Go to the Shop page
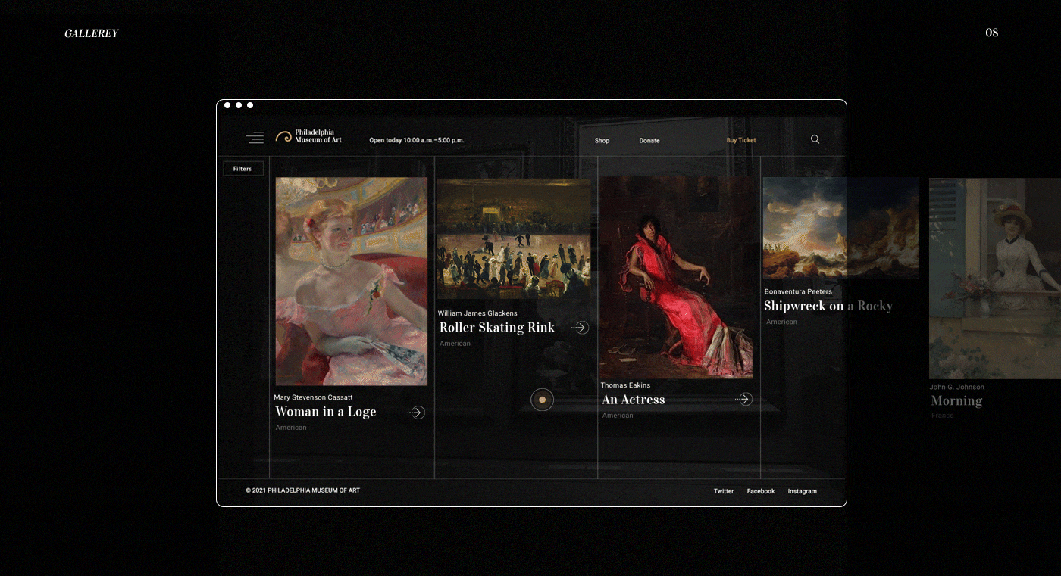Screen dimensions: 1061x576 tap(602, 141)
